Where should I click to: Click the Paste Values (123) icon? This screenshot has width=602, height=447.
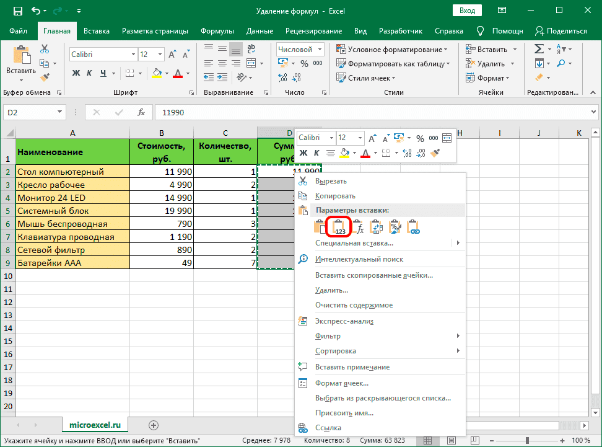(x=339, y=227)
